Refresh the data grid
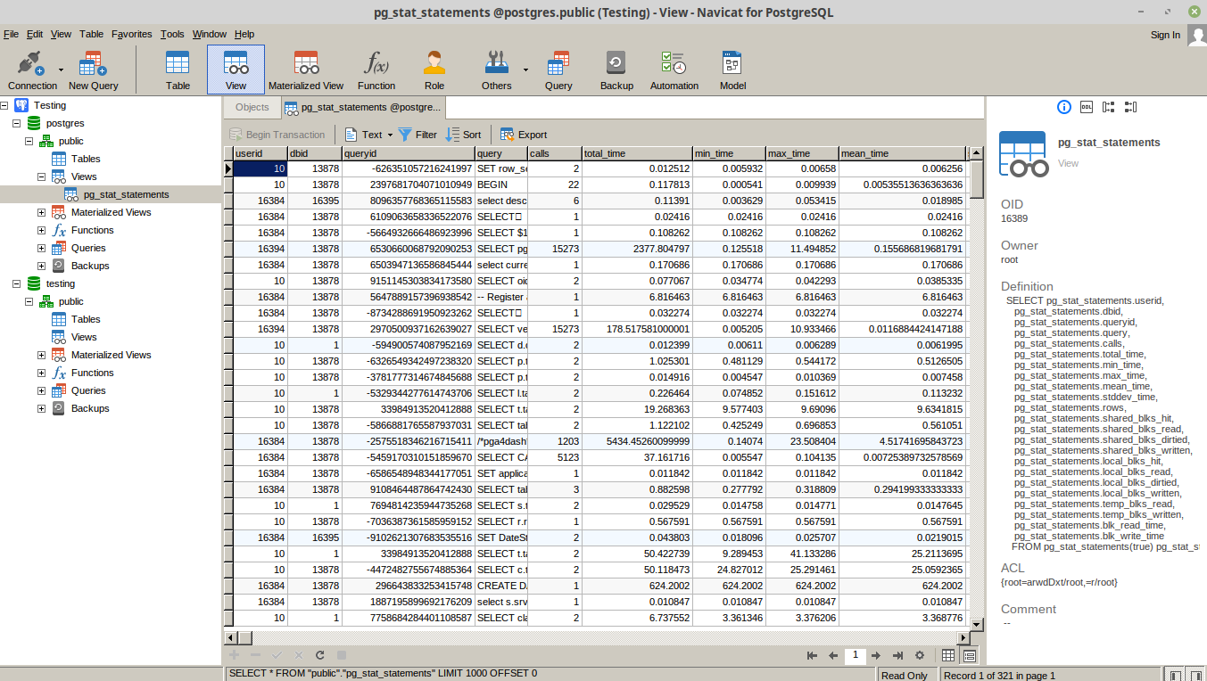1207x681 pixels. click(319, 655)
